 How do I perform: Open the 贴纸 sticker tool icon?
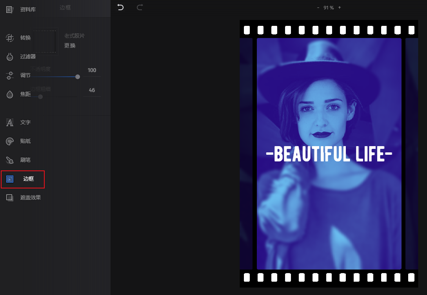(x=10, y=141)
